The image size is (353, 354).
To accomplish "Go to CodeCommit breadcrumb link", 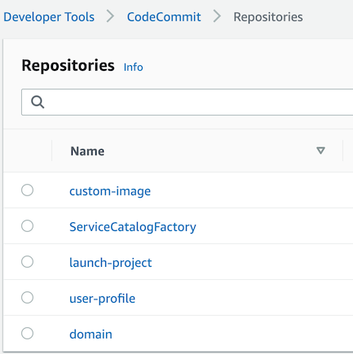I will point(164,17).
